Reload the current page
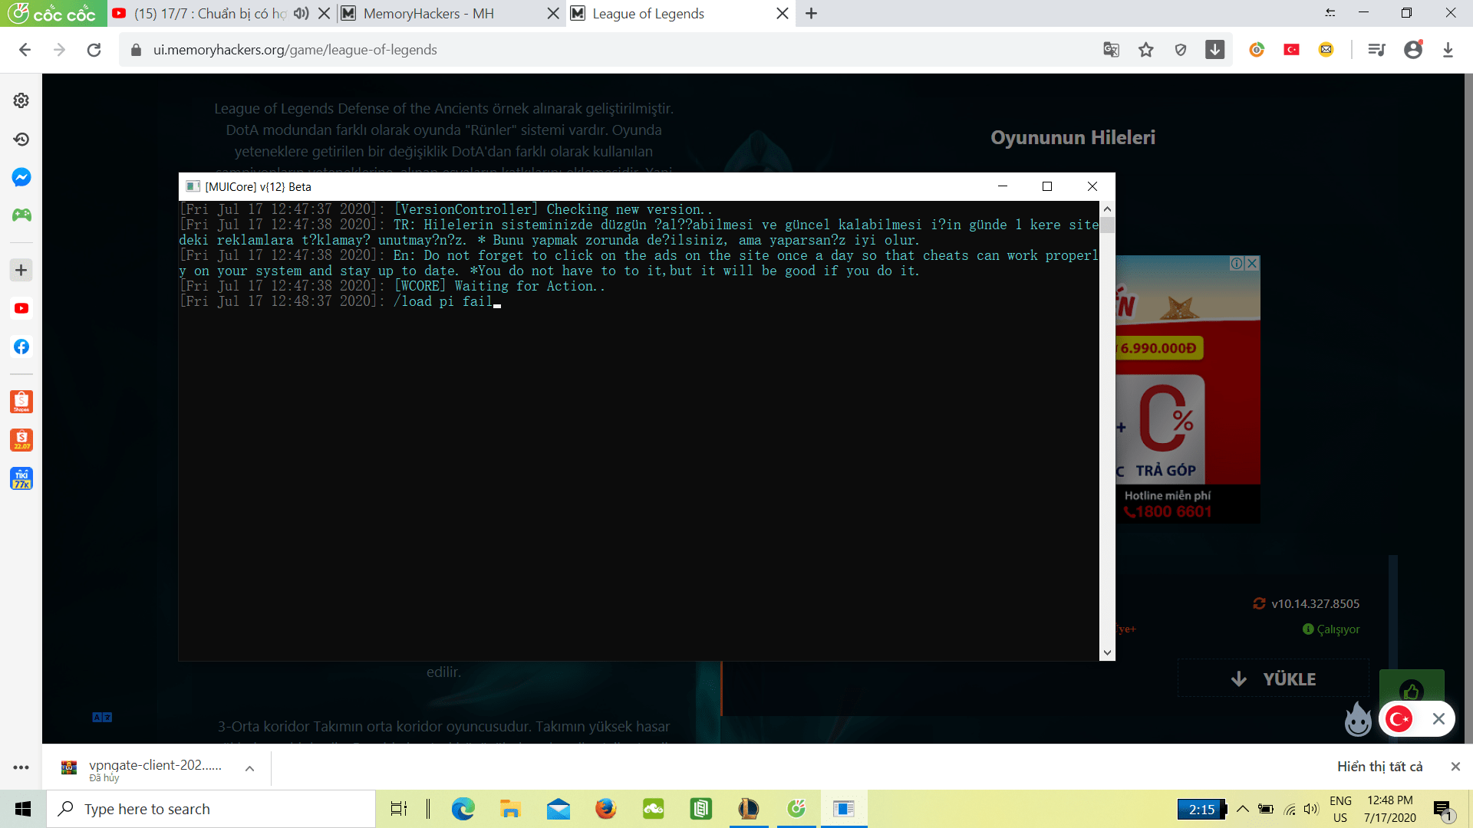Screen dimensions: 1473x828 94,50
